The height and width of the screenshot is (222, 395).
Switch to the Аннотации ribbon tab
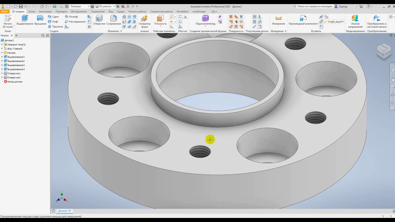click(x=45, y=11)
